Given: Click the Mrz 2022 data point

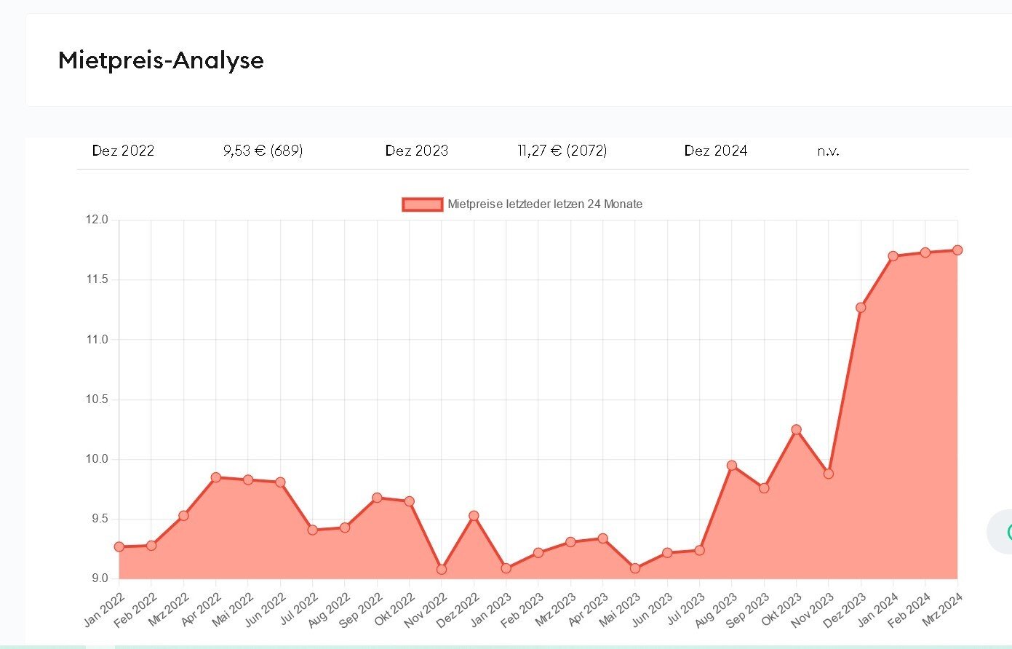Looking at the screenshot, I should pyautogui.click(x=184, y=516).
